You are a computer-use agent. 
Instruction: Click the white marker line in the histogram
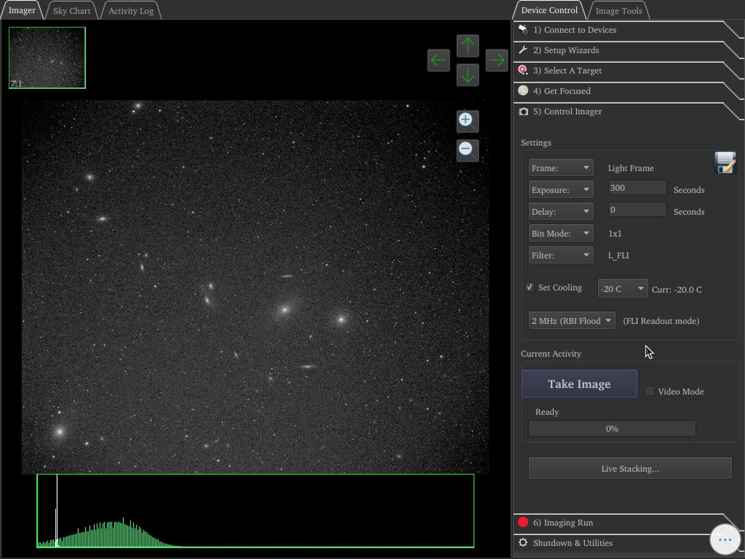click(57, 511)
